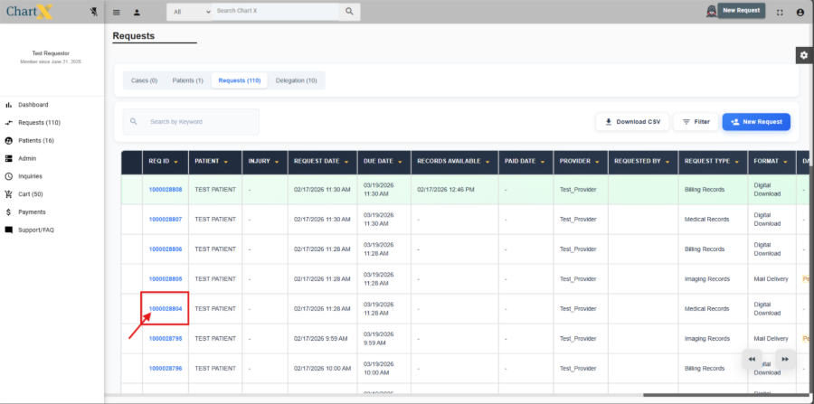Click the fast-forward double-arrow scroll button
Image resolution: width=814 pixels, height=404 pixels.
click(x=785, y=359)
